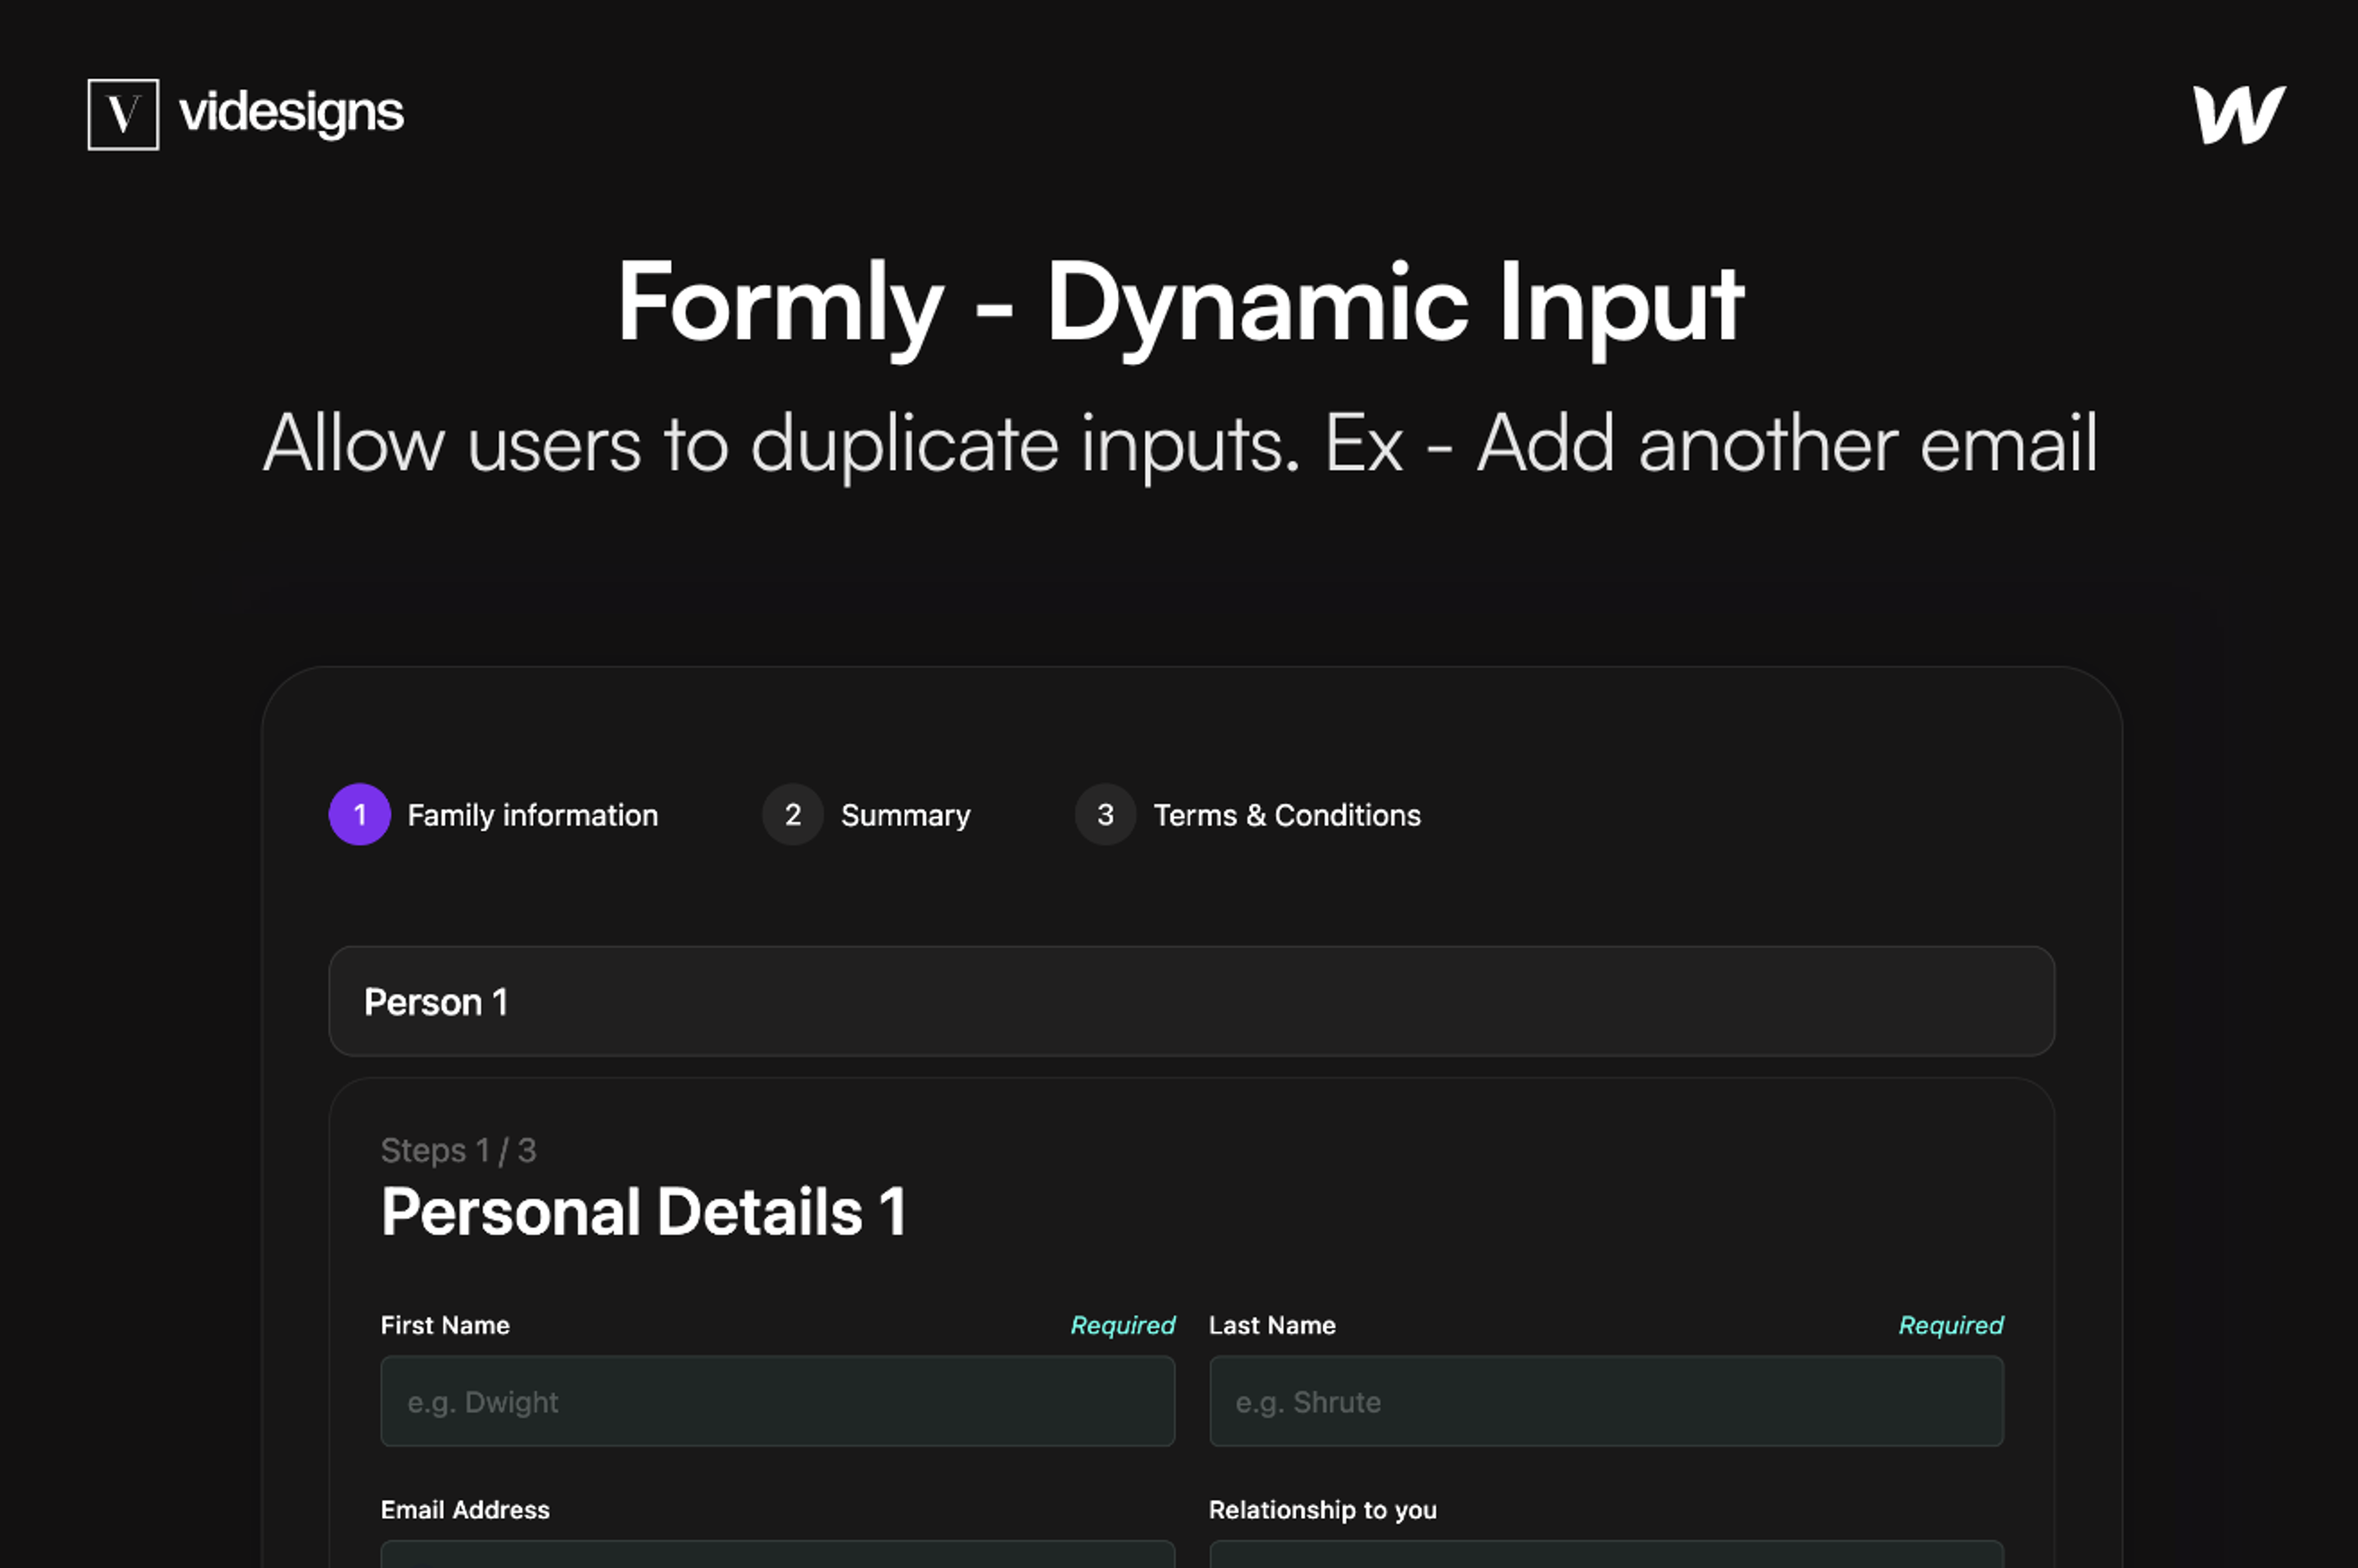2358x1568 pixels.
Task: Select step 2 circle indicator
Action: click(x=793, y=814)
